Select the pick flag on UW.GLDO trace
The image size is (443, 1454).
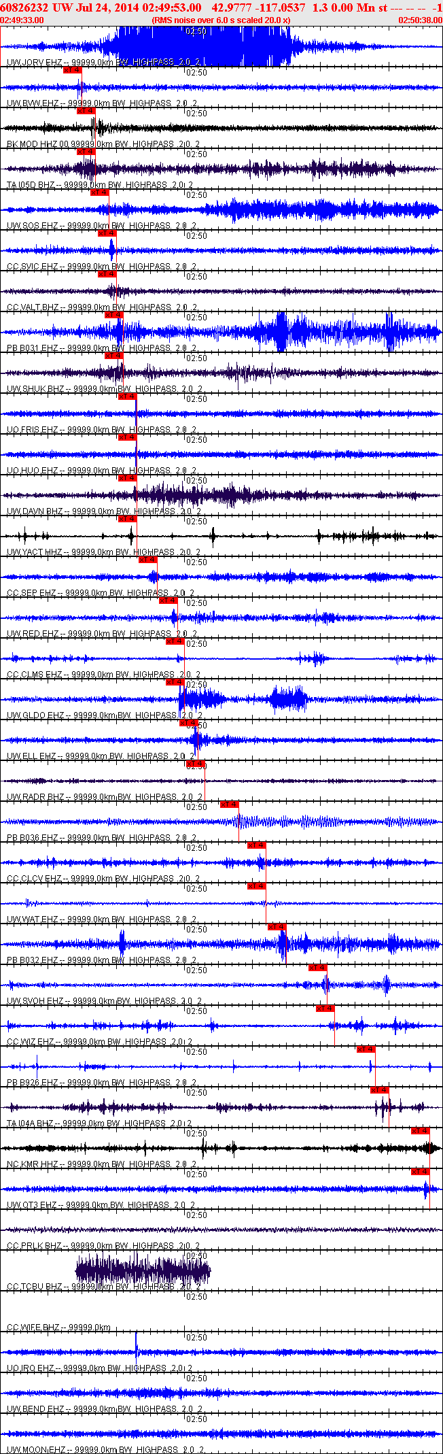175,682
